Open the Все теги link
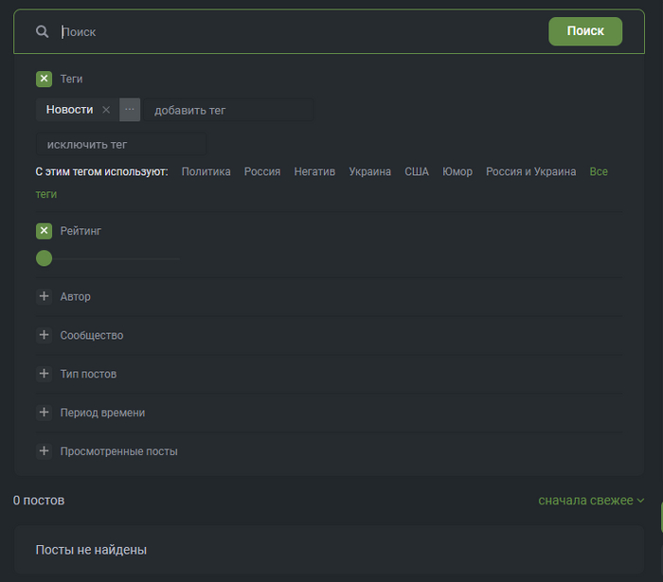Screen dimensions: 663x582 tap(598, 171)
